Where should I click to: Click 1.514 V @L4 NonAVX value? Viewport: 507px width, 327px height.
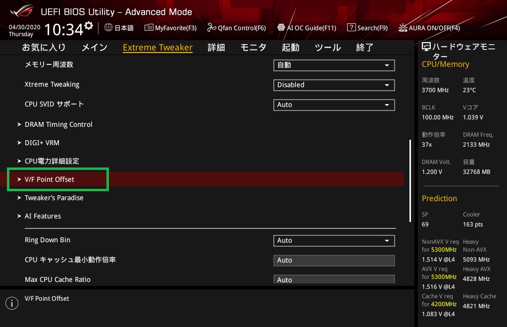(x=438, y=260)
